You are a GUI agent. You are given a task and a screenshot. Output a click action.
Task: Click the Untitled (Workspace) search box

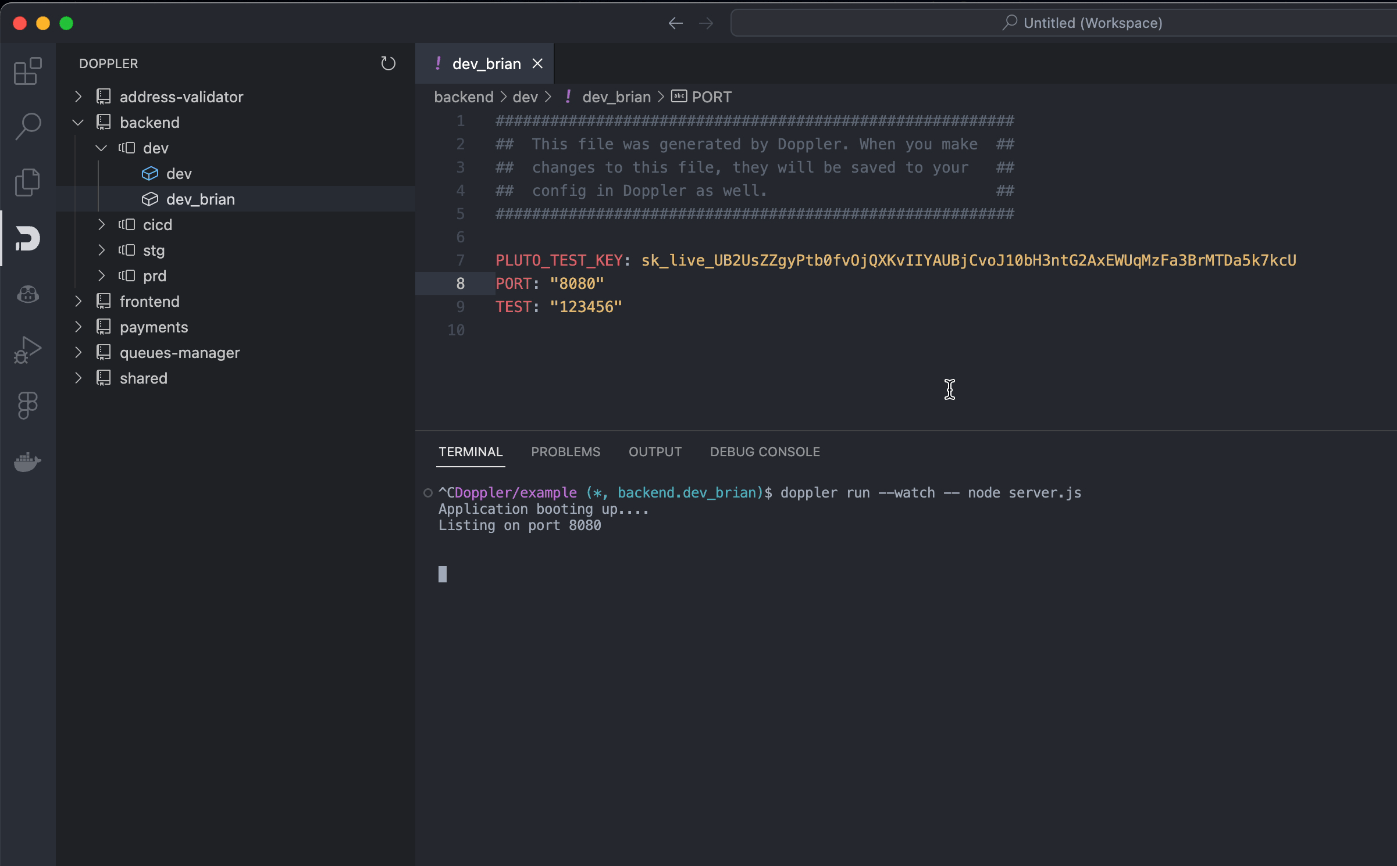pos(1082,23)
